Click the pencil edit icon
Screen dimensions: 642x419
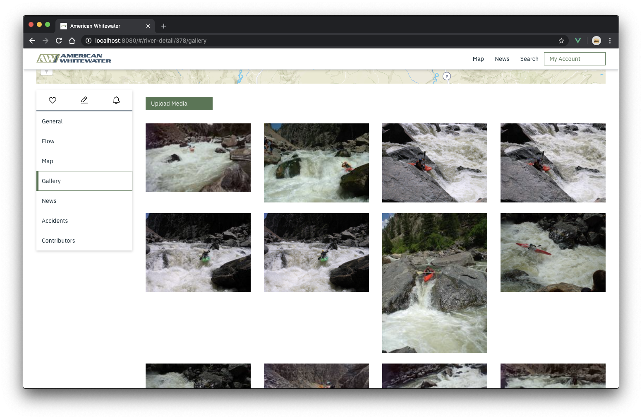point(84,100)
